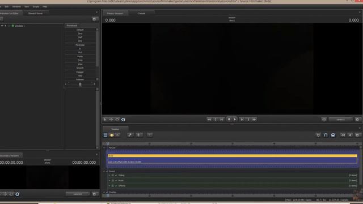
Task: Apply the Half procedural preset
Action: click(x=80, y=37)
